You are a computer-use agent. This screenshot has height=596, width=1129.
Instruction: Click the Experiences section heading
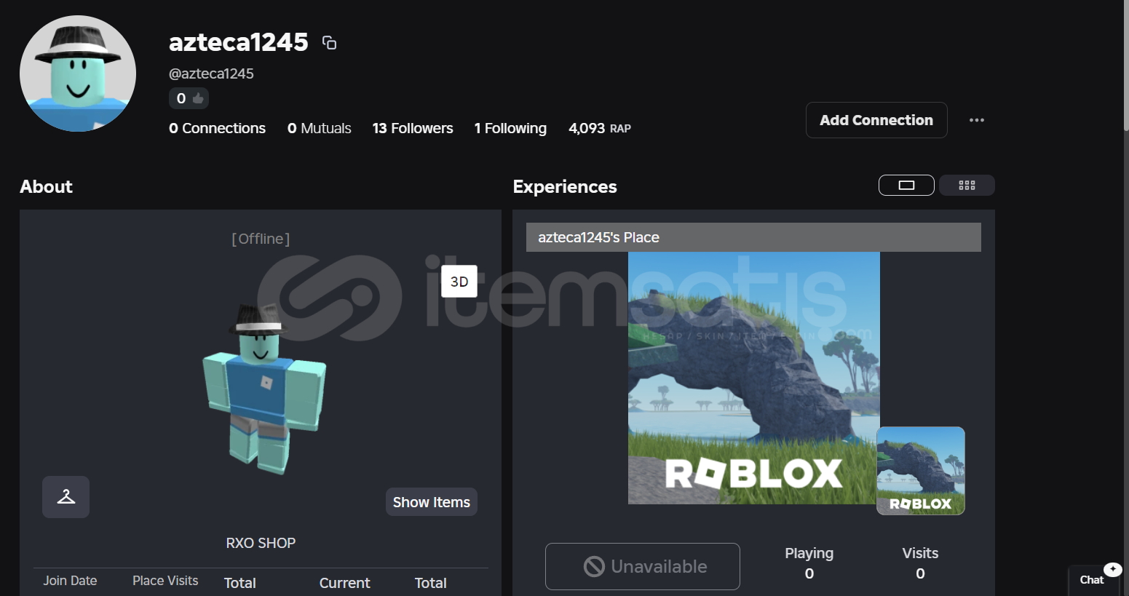(565, 187)
